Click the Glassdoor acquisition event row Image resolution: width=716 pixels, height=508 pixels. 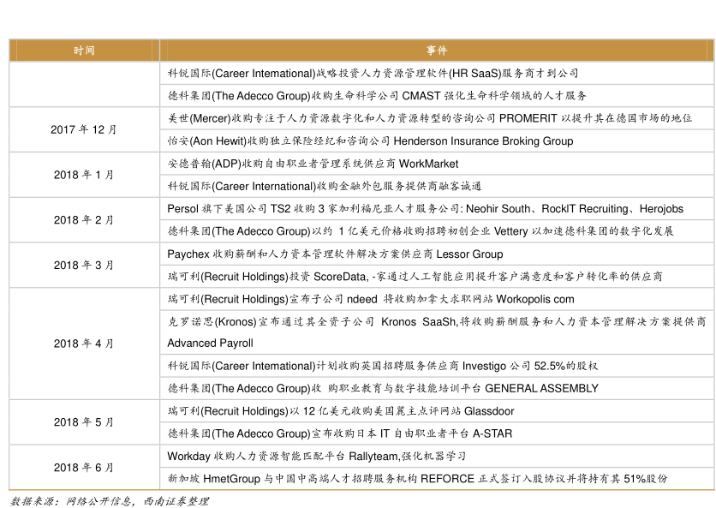coord(341,411)
